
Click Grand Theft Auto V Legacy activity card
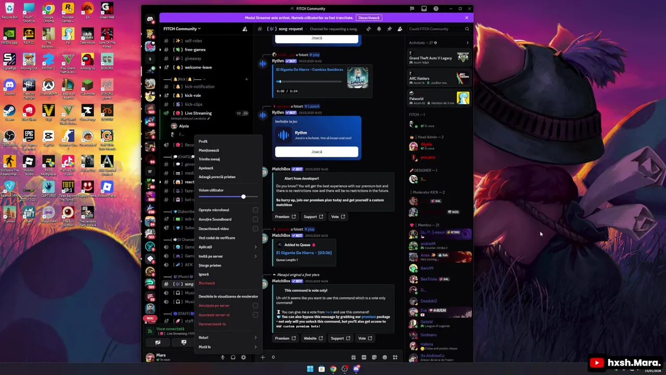(439, 58)
